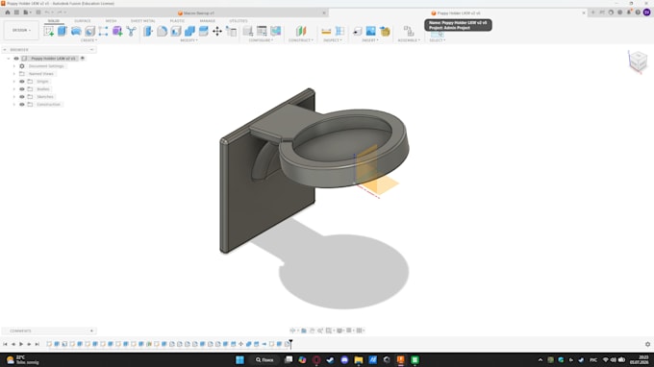The width and height of the screenshot is (654, 367).
Task: Click the Align tool icon
Action: coord(231,31)
